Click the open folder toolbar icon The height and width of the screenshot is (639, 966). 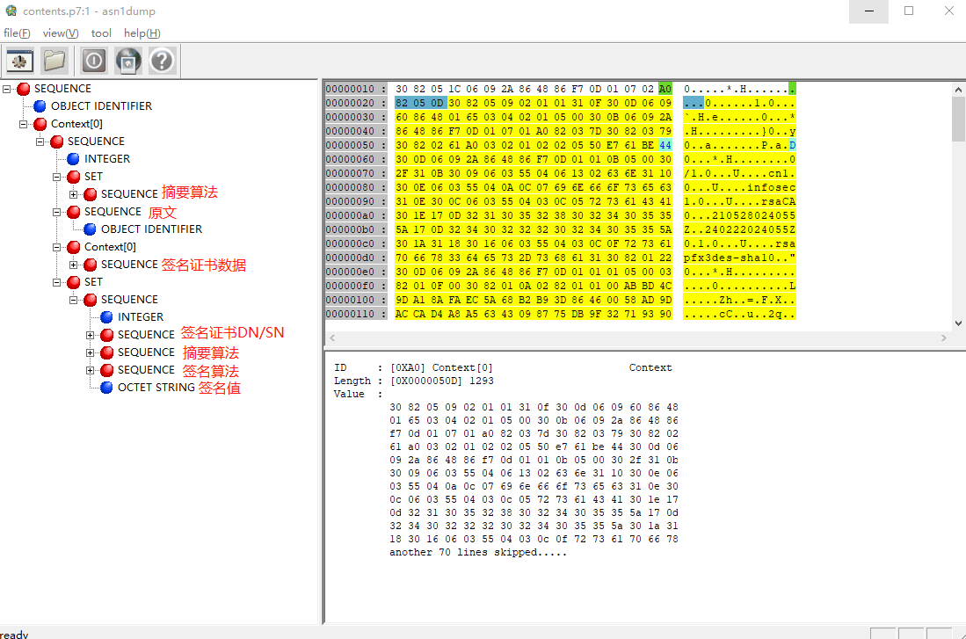pyautogui.click(x=54, y=61)
